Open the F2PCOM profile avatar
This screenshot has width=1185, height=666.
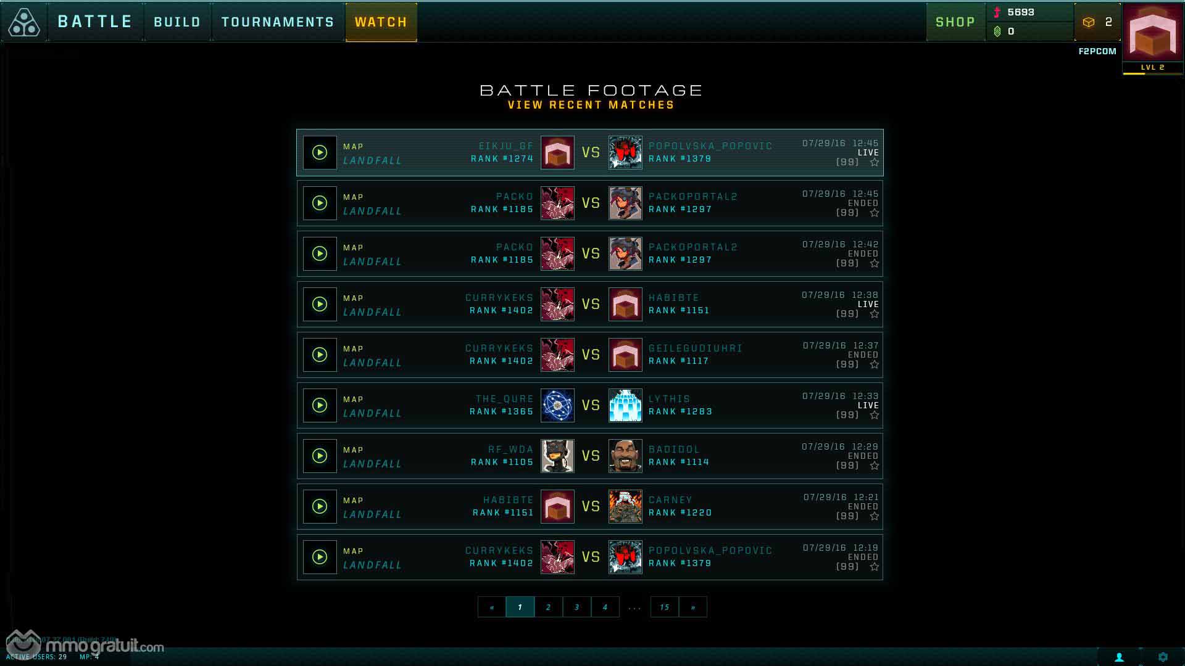pyautogui.click(x=1152, y=33)
